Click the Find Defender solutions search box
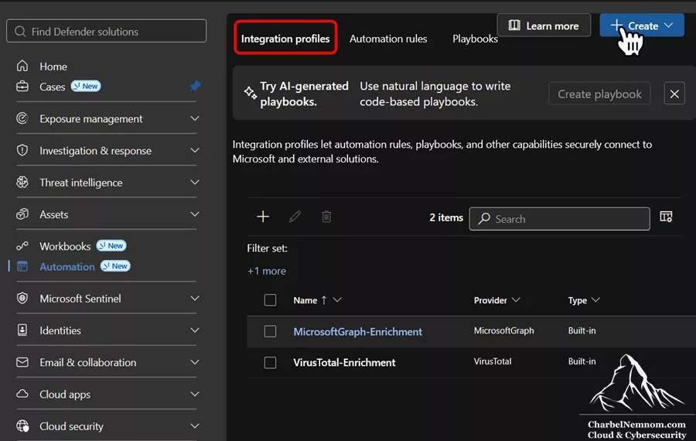This screenshot has width=696, height=441. [106, 31]
